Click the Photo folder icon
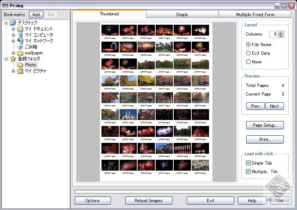This screenshot has width=297, height=210. tap(20, 65)
